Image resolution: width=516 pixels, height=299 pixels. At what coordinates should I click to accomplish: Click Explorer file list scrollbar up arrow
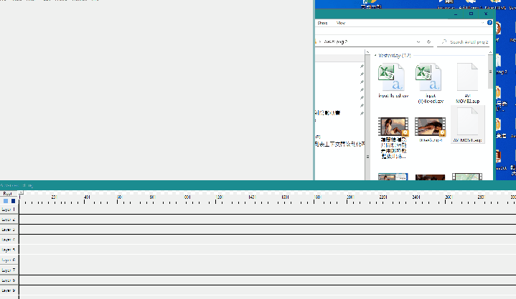pos(490,52)
